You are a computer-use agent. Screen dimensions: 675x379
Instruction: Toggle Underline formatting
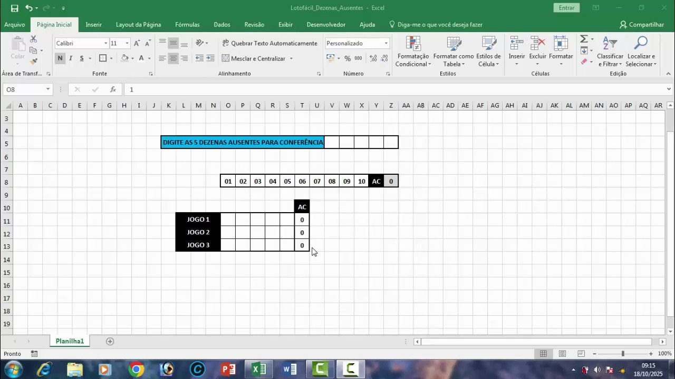coord(82,58)
